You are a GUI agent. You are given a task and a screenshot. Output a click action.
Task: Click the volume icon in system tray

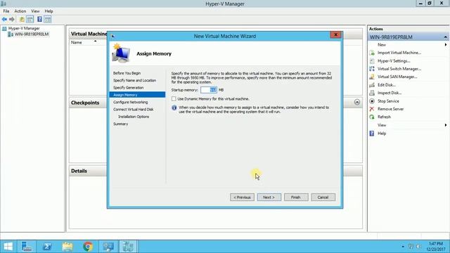tap(419, 247)
